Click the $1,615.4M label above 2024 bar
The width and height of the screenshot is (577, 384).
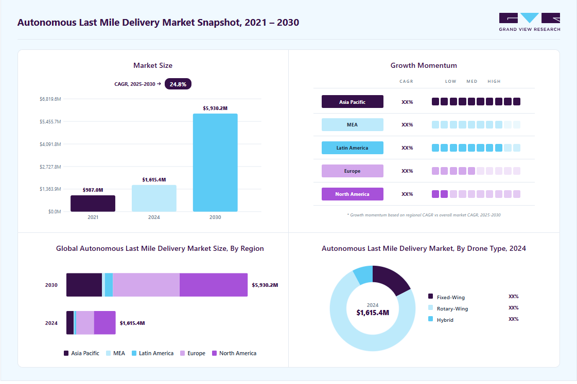(154, 180)
